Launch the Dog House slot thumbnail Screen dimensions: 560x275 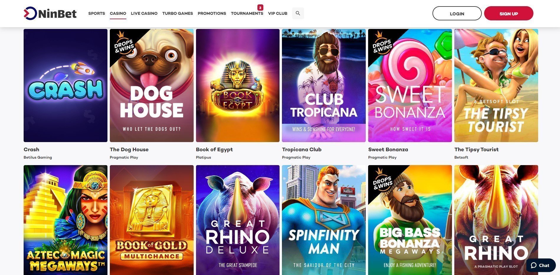[152, 85]
